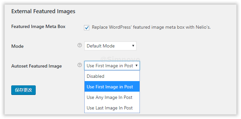Select Use Any Image In Post option
The height and width of the screenshot is (119, 241).
click(112, 97)
